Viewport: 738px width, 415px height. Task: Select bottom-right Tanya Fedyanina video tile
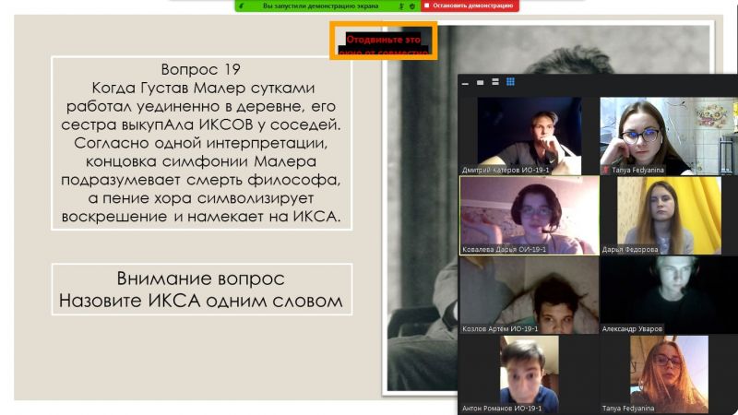tap(660, 373)
